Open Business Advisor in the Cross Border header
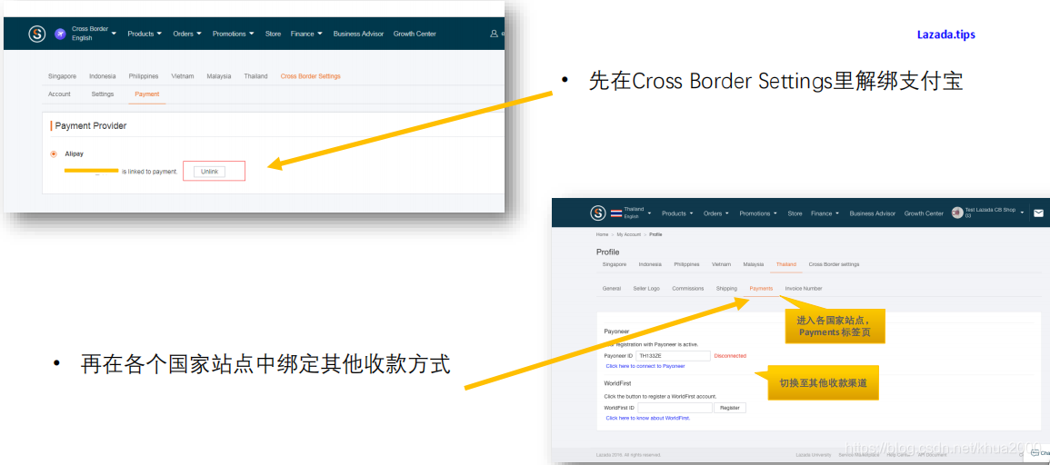This screenshot has width=1050, height=465. (x=358, y=34)
